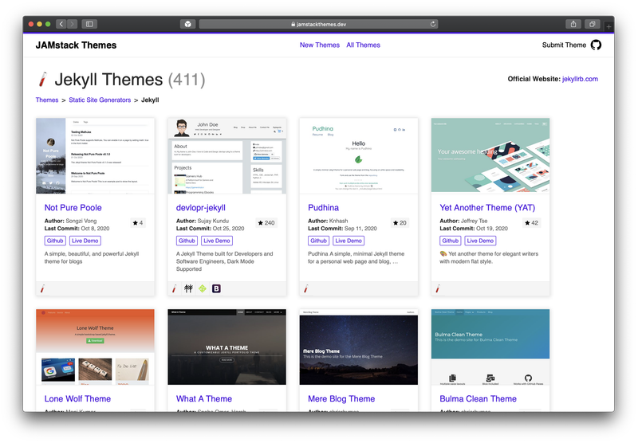The image size is (638, 443).
Task: Open Yet Another Theme (YAT) title link
Action: click(x=487, y=208)
